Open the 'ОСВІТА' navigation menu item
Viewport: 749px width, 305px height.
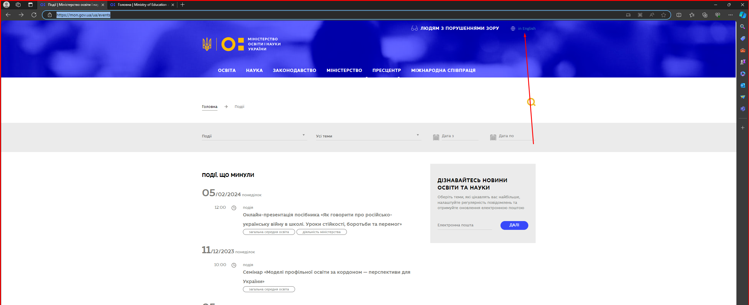(227, 70)
